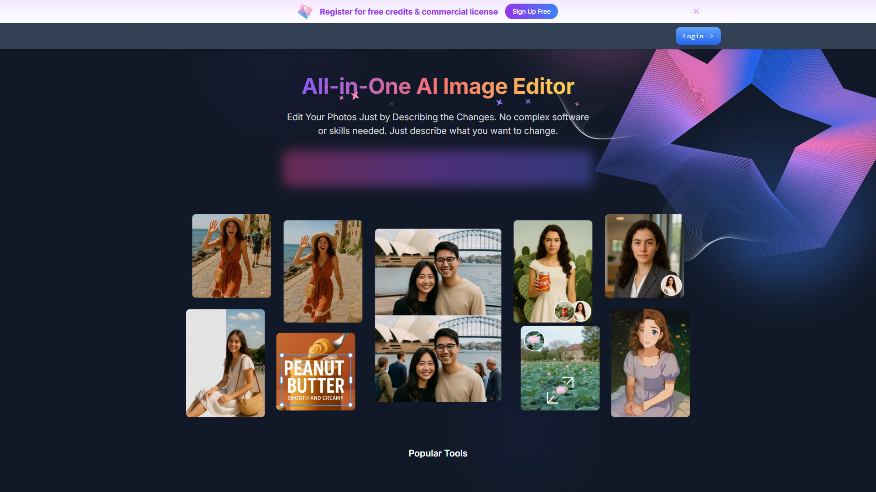This screenshot has width=876, height=492.
Task: Open the lotus pond expand thumbnail
Action: [560, 368]
